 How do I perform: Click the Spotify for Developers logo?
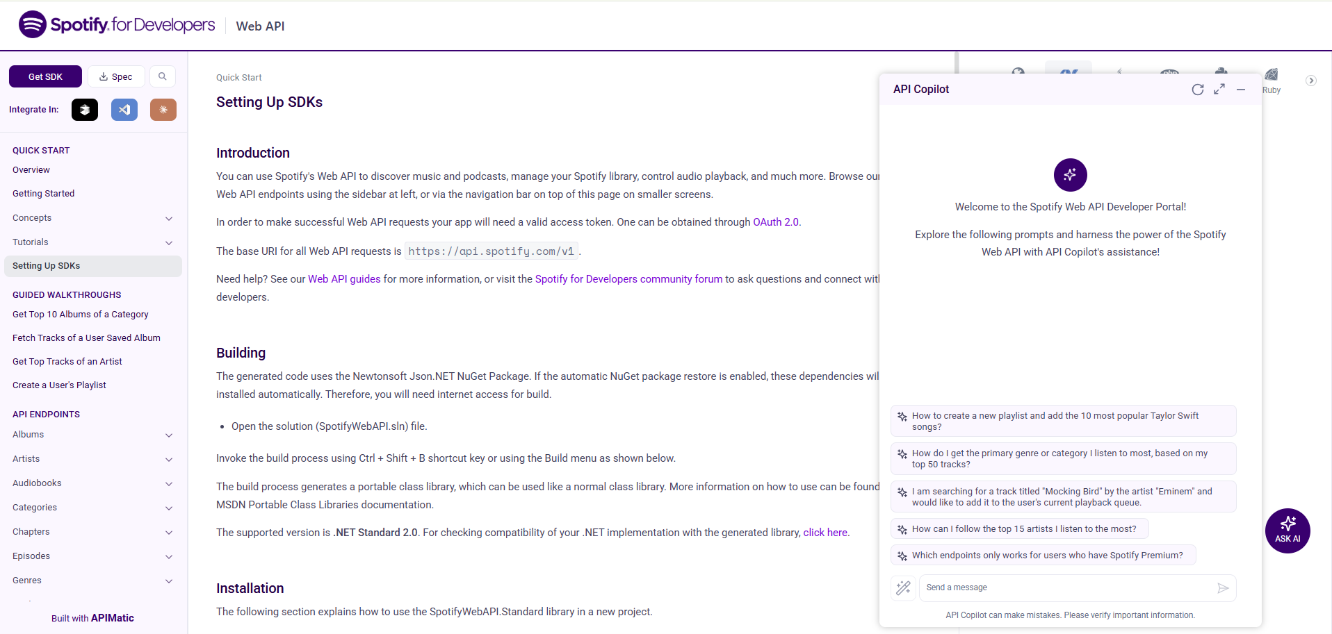(117, 25)
